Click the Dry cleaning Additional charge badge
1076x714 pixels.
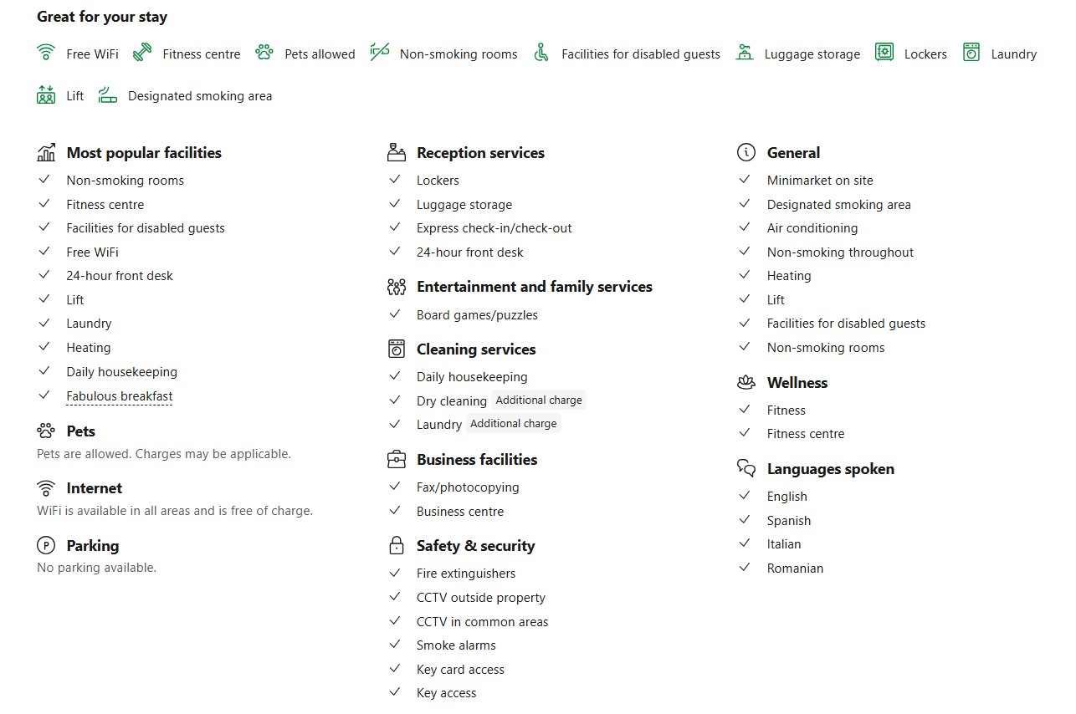(x=539, y=400)
